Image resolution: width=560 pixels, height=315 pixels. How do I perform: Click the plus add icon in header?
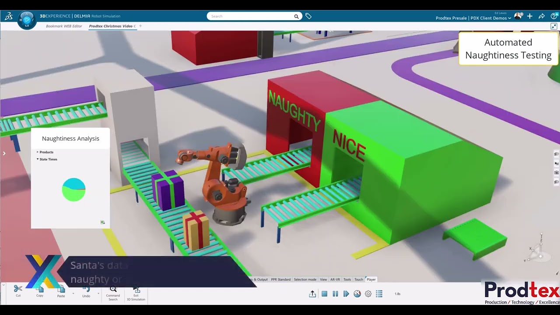tap(530, 16)
